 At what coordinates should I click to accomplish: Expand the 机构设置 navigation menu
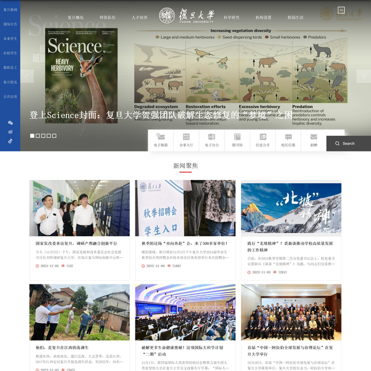[263, 18]
